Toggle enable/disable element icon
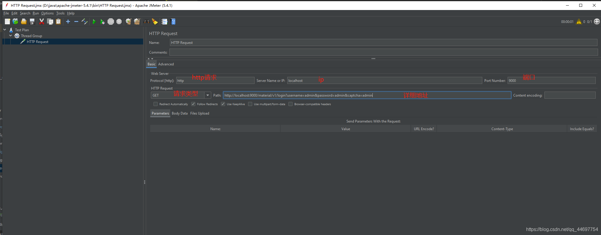 click(x=85, y=21)
